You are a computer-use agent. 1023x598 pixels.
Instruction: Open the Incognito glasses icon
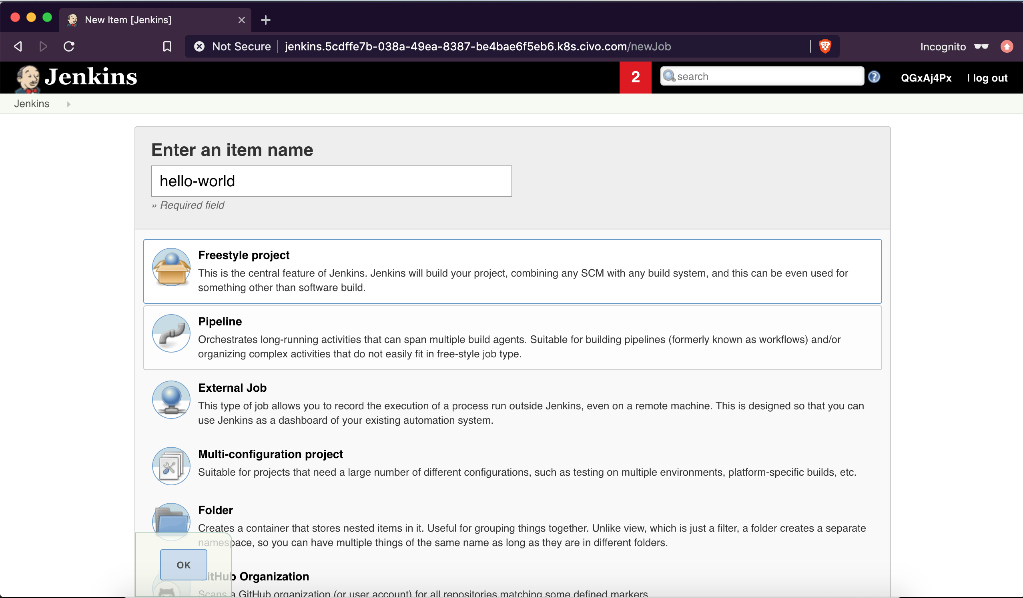981,46
